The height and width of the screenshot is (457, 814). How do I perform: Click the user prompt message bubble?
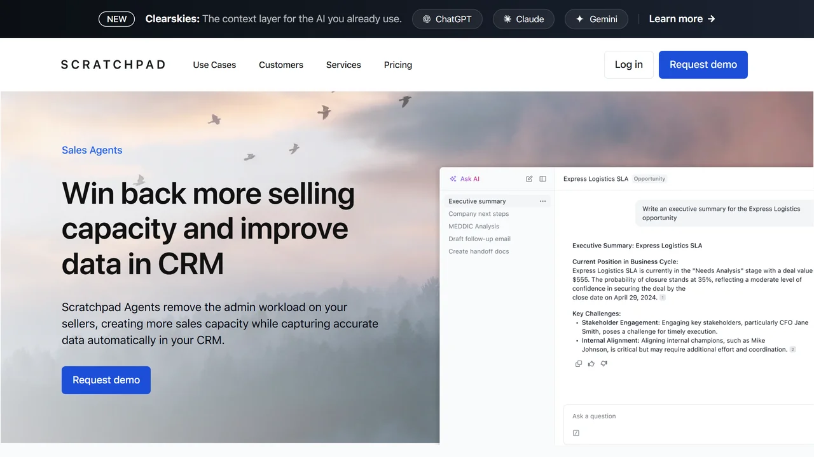point(724,213)
